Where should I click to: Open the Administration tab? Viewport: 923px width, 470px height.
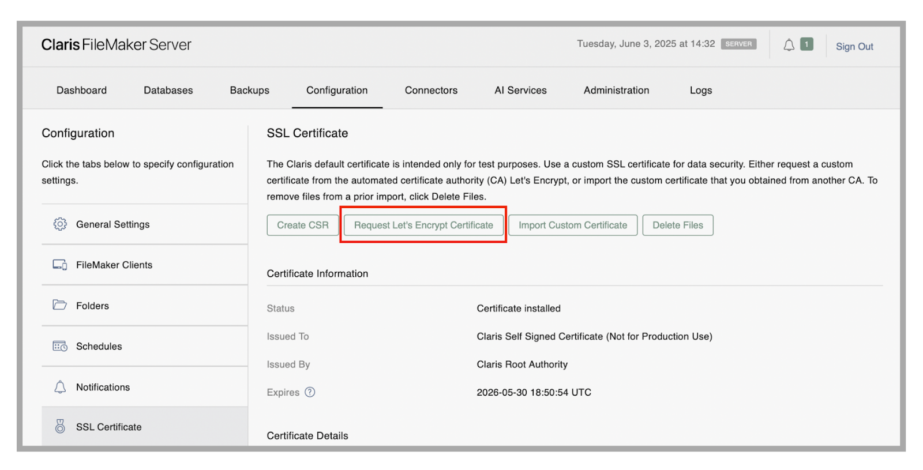(616, 91)
